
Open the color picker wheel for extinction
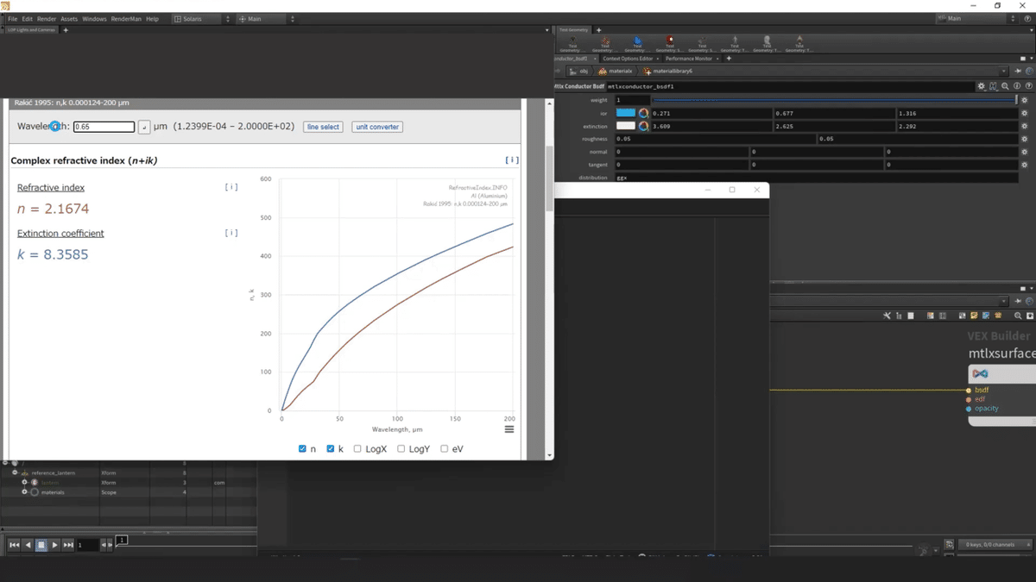(x=643, y=126)
